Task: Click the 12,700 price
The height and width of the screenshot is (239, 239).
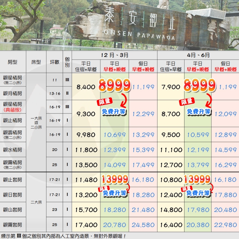Action: (171, 165)
